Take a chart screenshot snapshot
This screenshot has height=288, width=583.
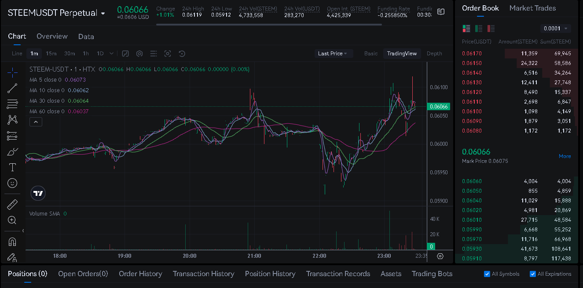pyautogui.click(x=168, y=54)
